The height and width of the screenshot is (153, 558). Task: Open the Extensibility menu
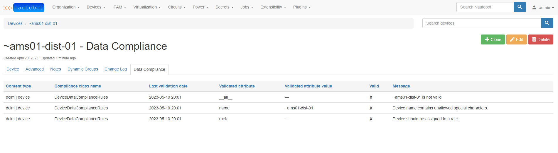(x=273, y=7)
